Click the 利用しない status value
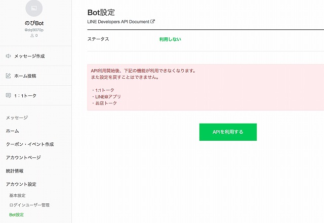 tap(170, 39)
